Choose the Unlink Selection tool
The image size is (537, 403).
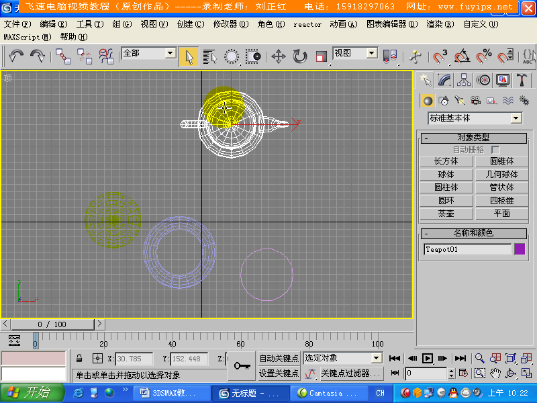tap(85, 56)
